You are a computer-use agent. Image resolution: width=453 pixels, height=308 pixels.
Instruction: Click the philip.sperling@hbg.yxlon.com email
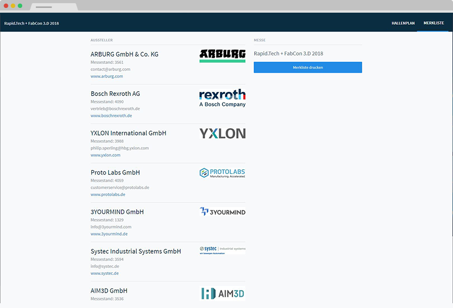[120, 148]
